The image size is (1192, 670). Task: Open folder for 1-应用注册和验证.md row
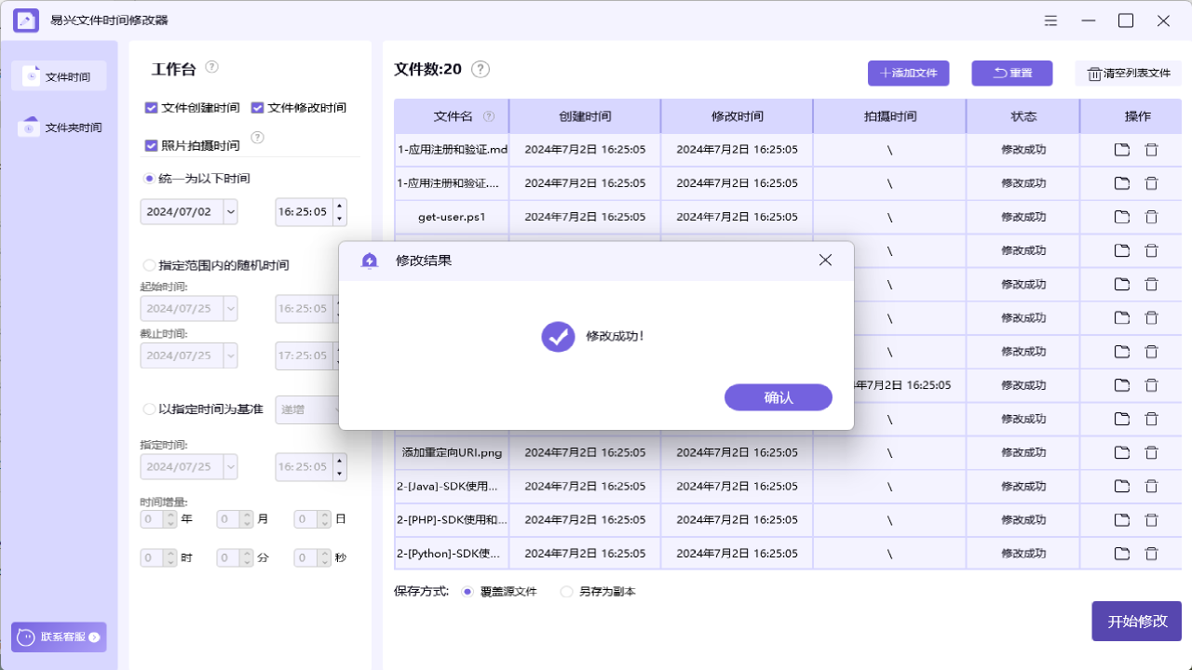[1122, 149]
